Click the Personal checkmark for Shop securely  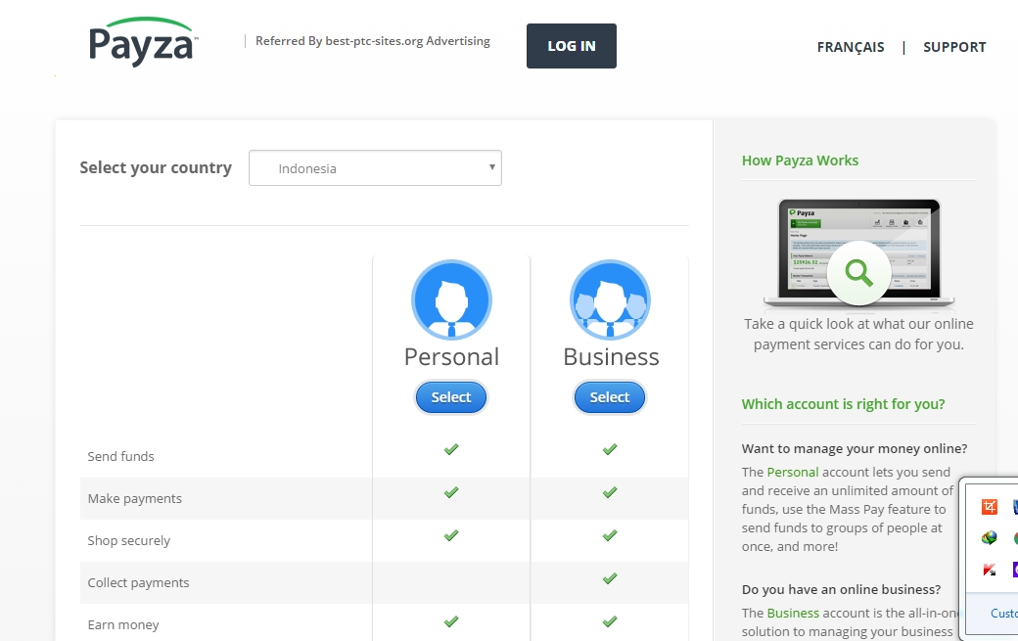point(451,535)
